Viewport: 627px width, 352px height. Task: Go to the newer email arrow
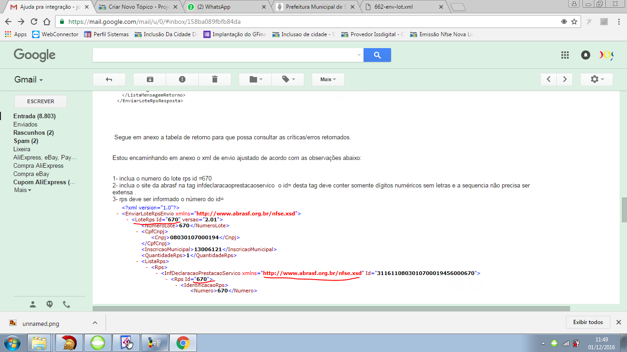pos(549,79)
